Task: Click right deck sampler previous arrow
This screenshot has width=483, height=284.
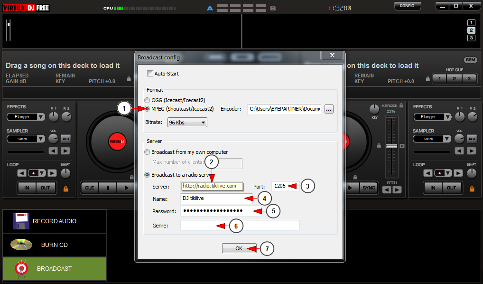Action: click(459, 151)
